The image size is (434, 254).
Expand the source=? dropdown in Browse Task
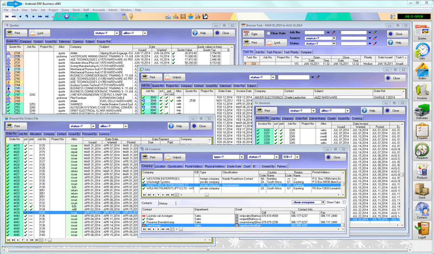tap(333, 38)
